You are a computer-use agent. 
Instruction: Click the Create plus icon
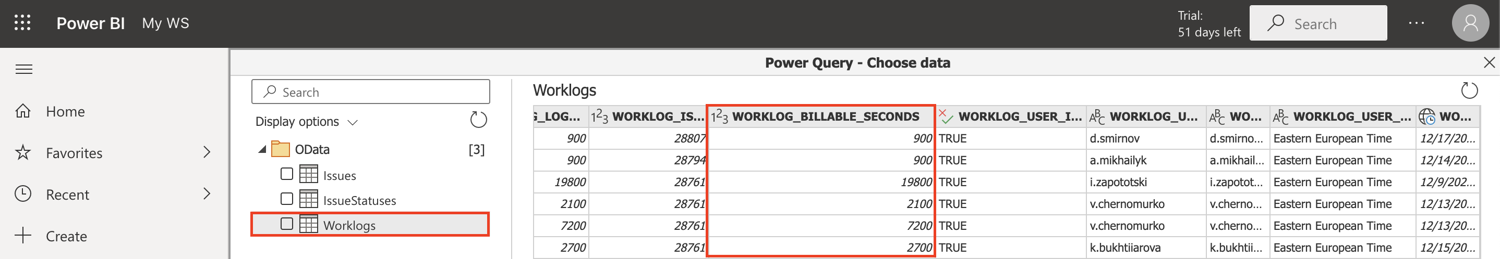23,235
